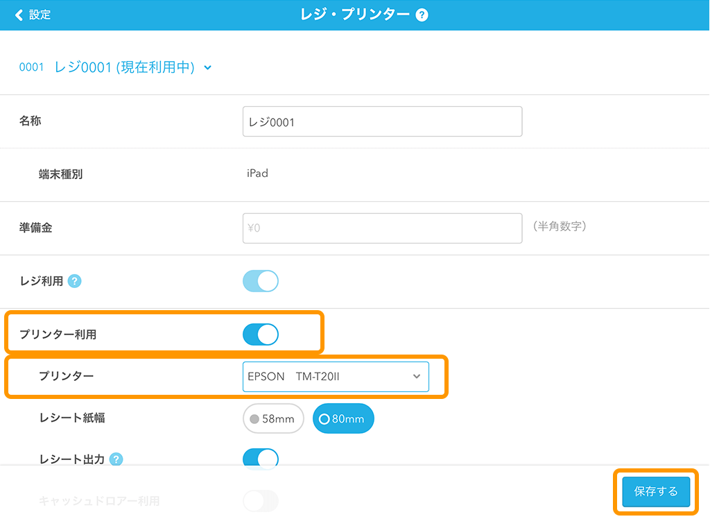
Task: Toggle the キャッシュドロアー利用 switch
Action: (x=261, y=501)
